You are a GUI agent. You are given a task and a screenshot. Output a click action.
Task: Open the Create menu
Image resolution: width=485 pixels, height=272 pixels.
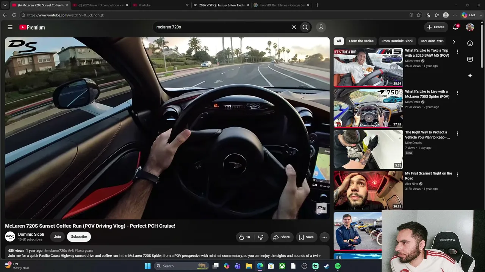[x=436, y=27]
